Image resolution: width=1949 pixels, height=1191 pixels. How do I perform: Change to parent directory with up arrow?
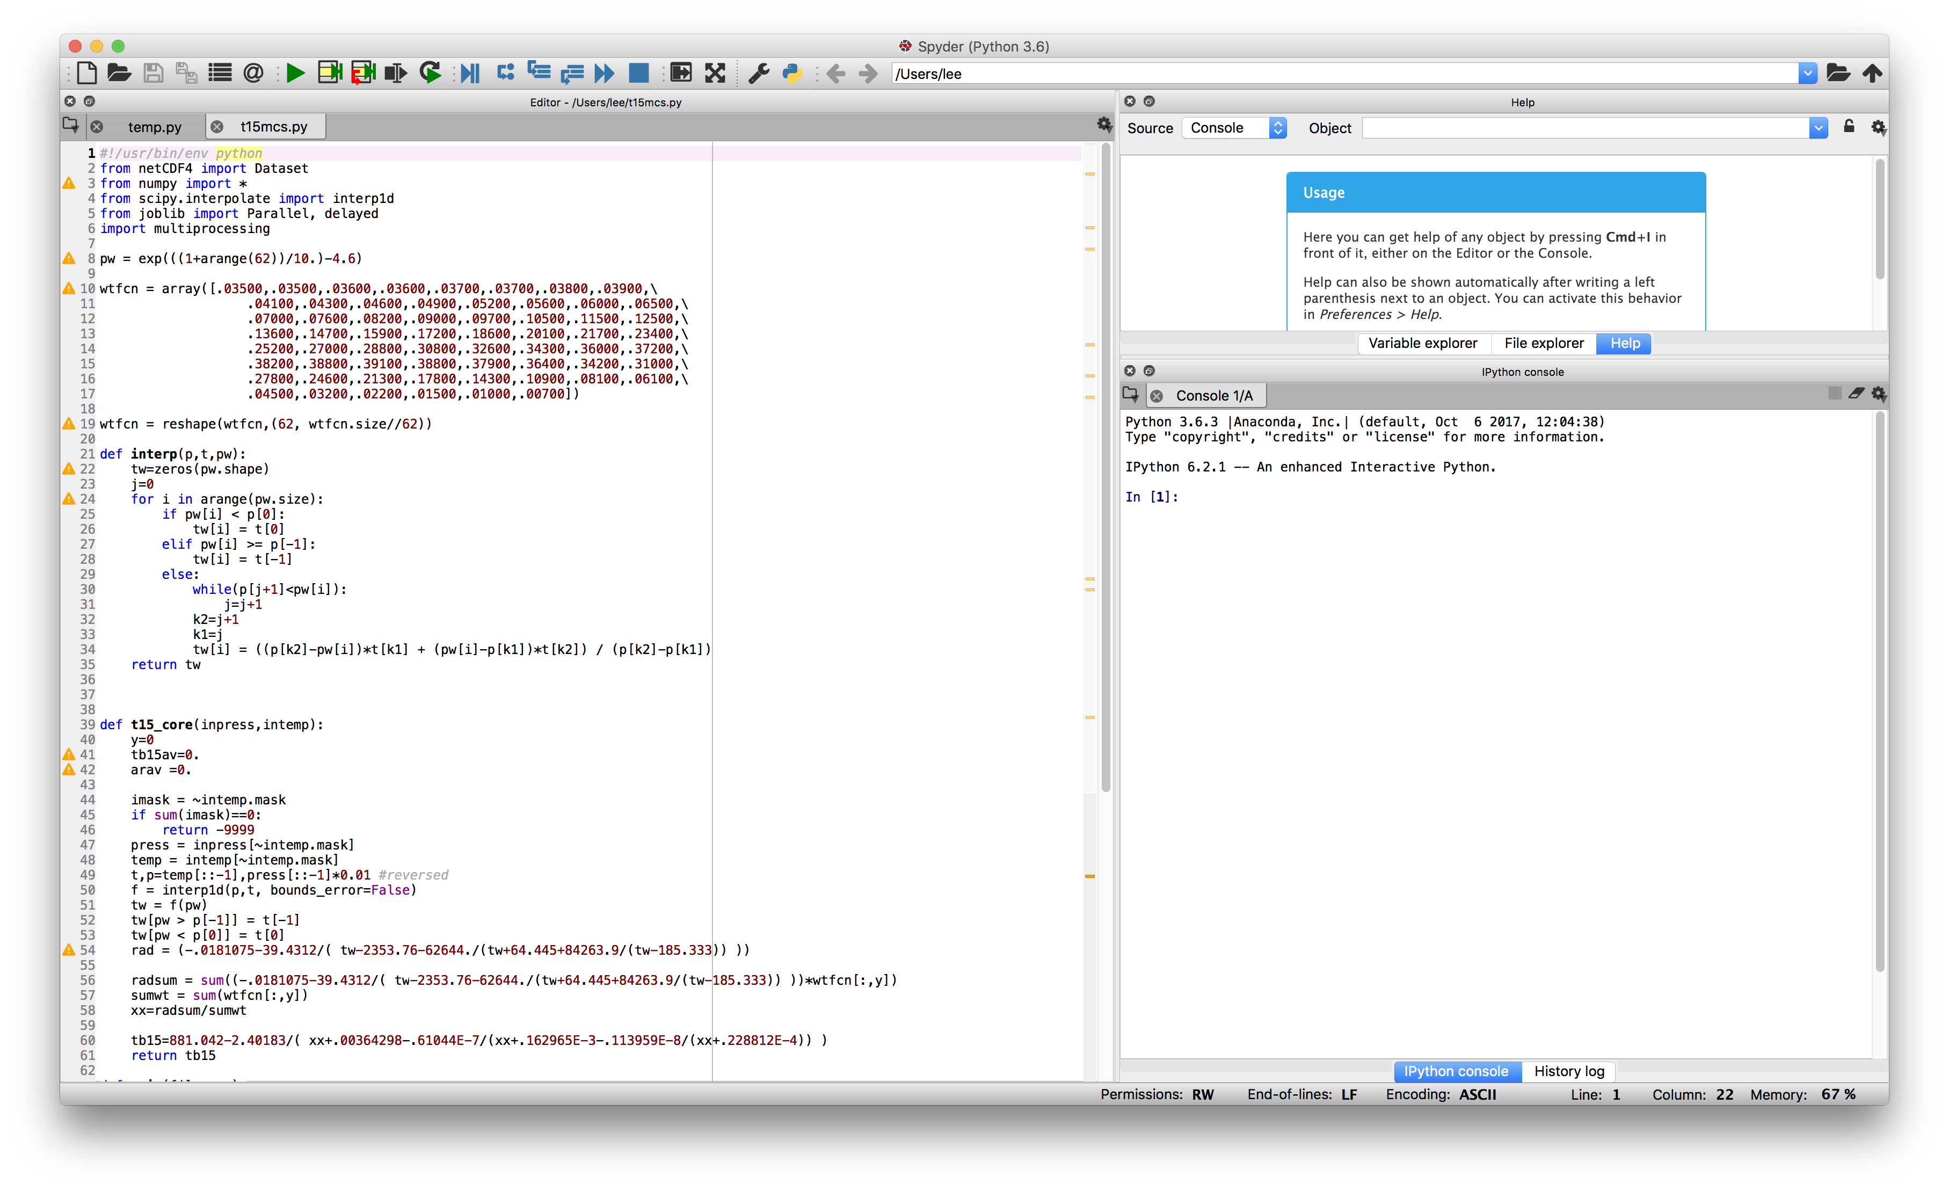[x=1872, y=74]
